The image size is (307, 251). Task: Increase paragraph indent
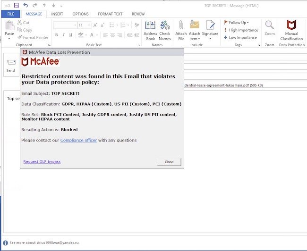[x=136, y=35]
